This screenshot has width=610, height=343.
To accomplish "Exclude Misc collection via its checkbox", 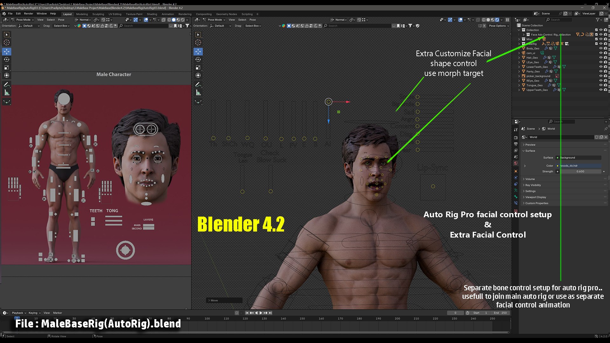I will coord(596,39).
